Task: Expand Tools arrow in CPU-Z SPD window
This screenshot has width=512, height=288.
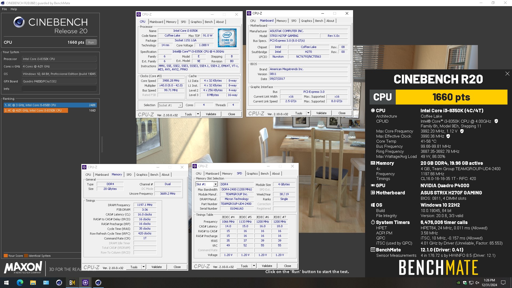Action: 254,266
